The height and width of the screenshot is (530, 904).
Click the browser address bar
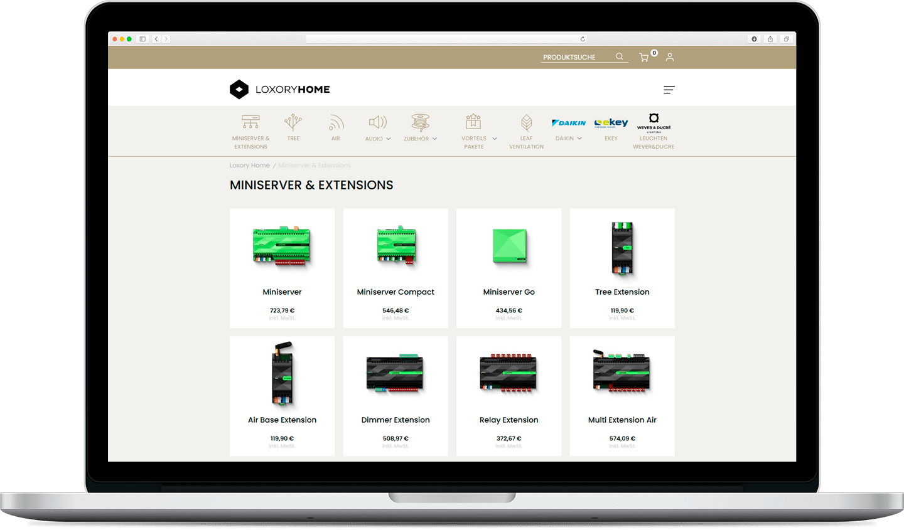point(447,39)
